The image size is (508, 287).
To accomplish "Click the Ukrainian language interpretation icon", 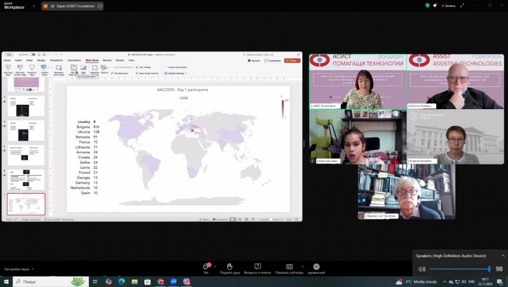I will [x=316, y=267].
